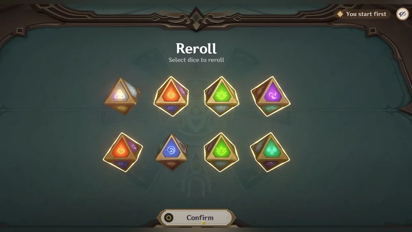Click the star icon beside "You start first"
The width and height of the screenshot is (412, 232).
coord(340,14)
